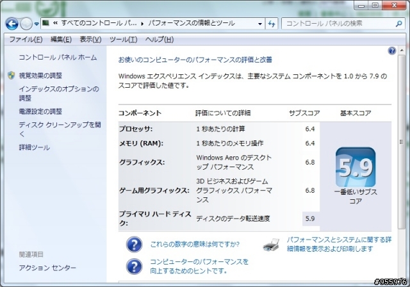Screen dimensions: 410x287
Task: Go to コントロール パネル ホーム
Action: coord(58,57)
